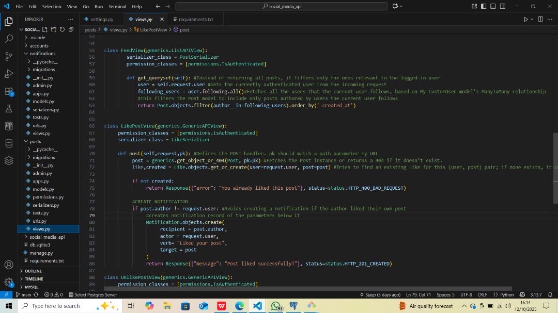Open the Explorer view in activity bar
The image size is (558, 313).
[x=9, y=22]
